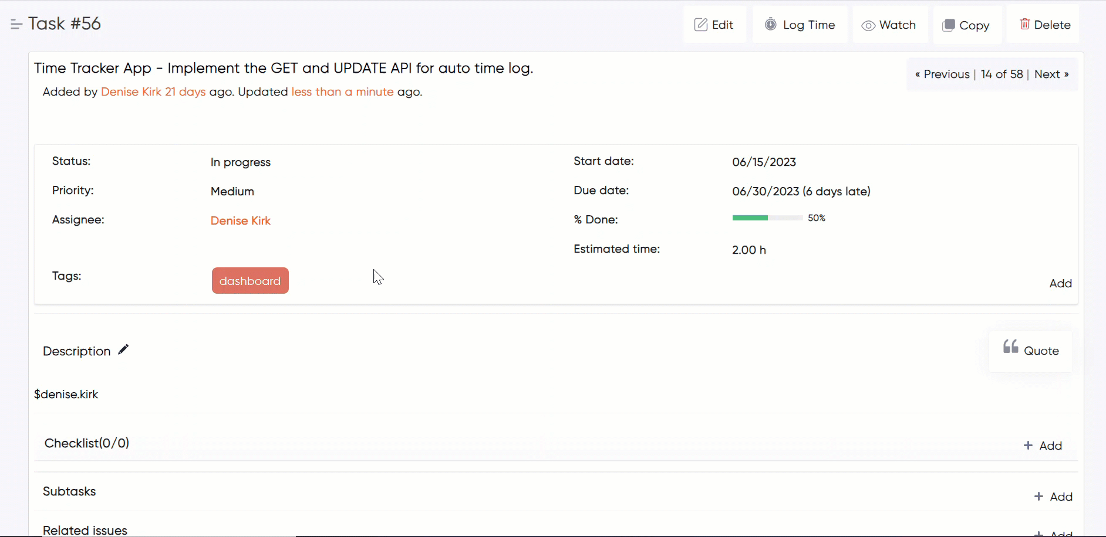This screenshot has height=537, width=1106.
Task: Expand the Related issues section
Action: pyautogui.click(x=85, y=530)
